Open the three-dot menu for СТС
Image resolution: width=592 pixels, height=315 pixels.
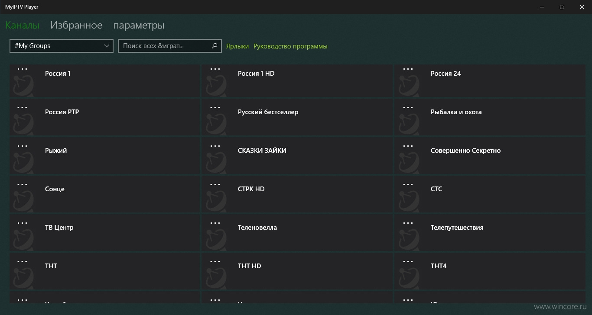pyautogui.click(x=408, y=185)
